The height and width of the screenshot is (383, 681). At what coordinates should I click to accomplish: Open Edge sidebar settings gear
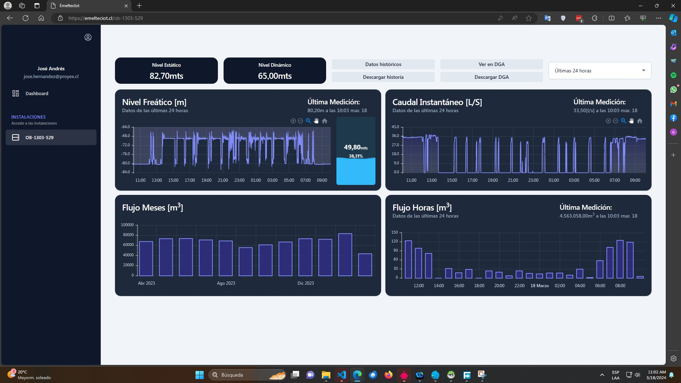[x=674, y=359]
